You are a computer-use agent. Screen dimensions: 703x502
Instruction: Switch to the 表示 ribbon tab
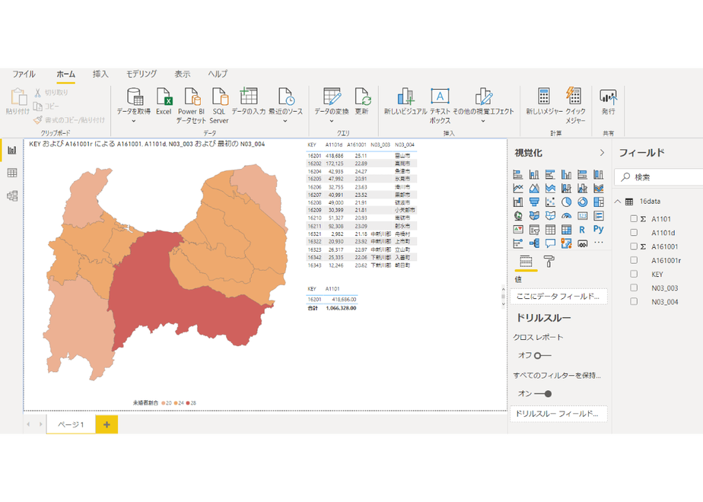182,74
